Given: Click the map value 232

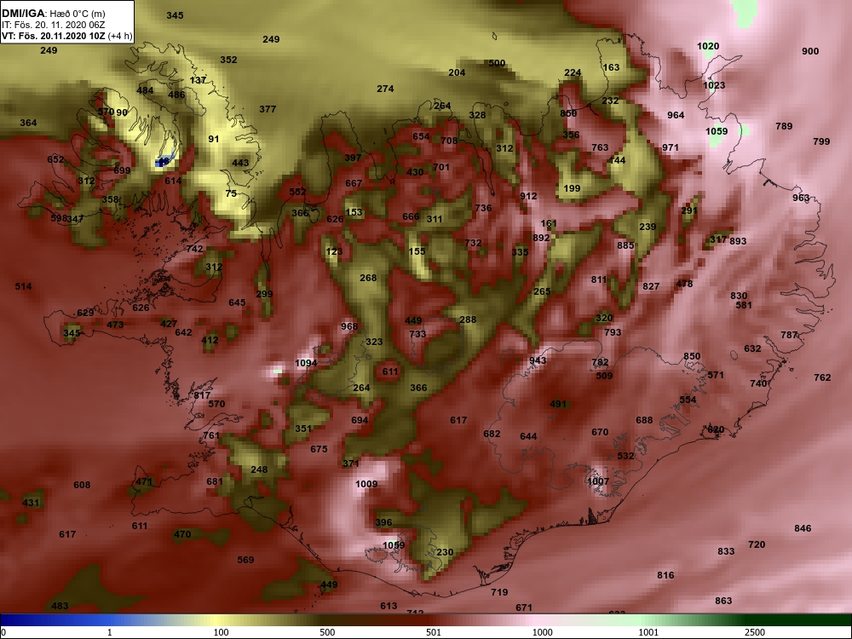Looking at the screenshot, I should (x=610, y=101).
